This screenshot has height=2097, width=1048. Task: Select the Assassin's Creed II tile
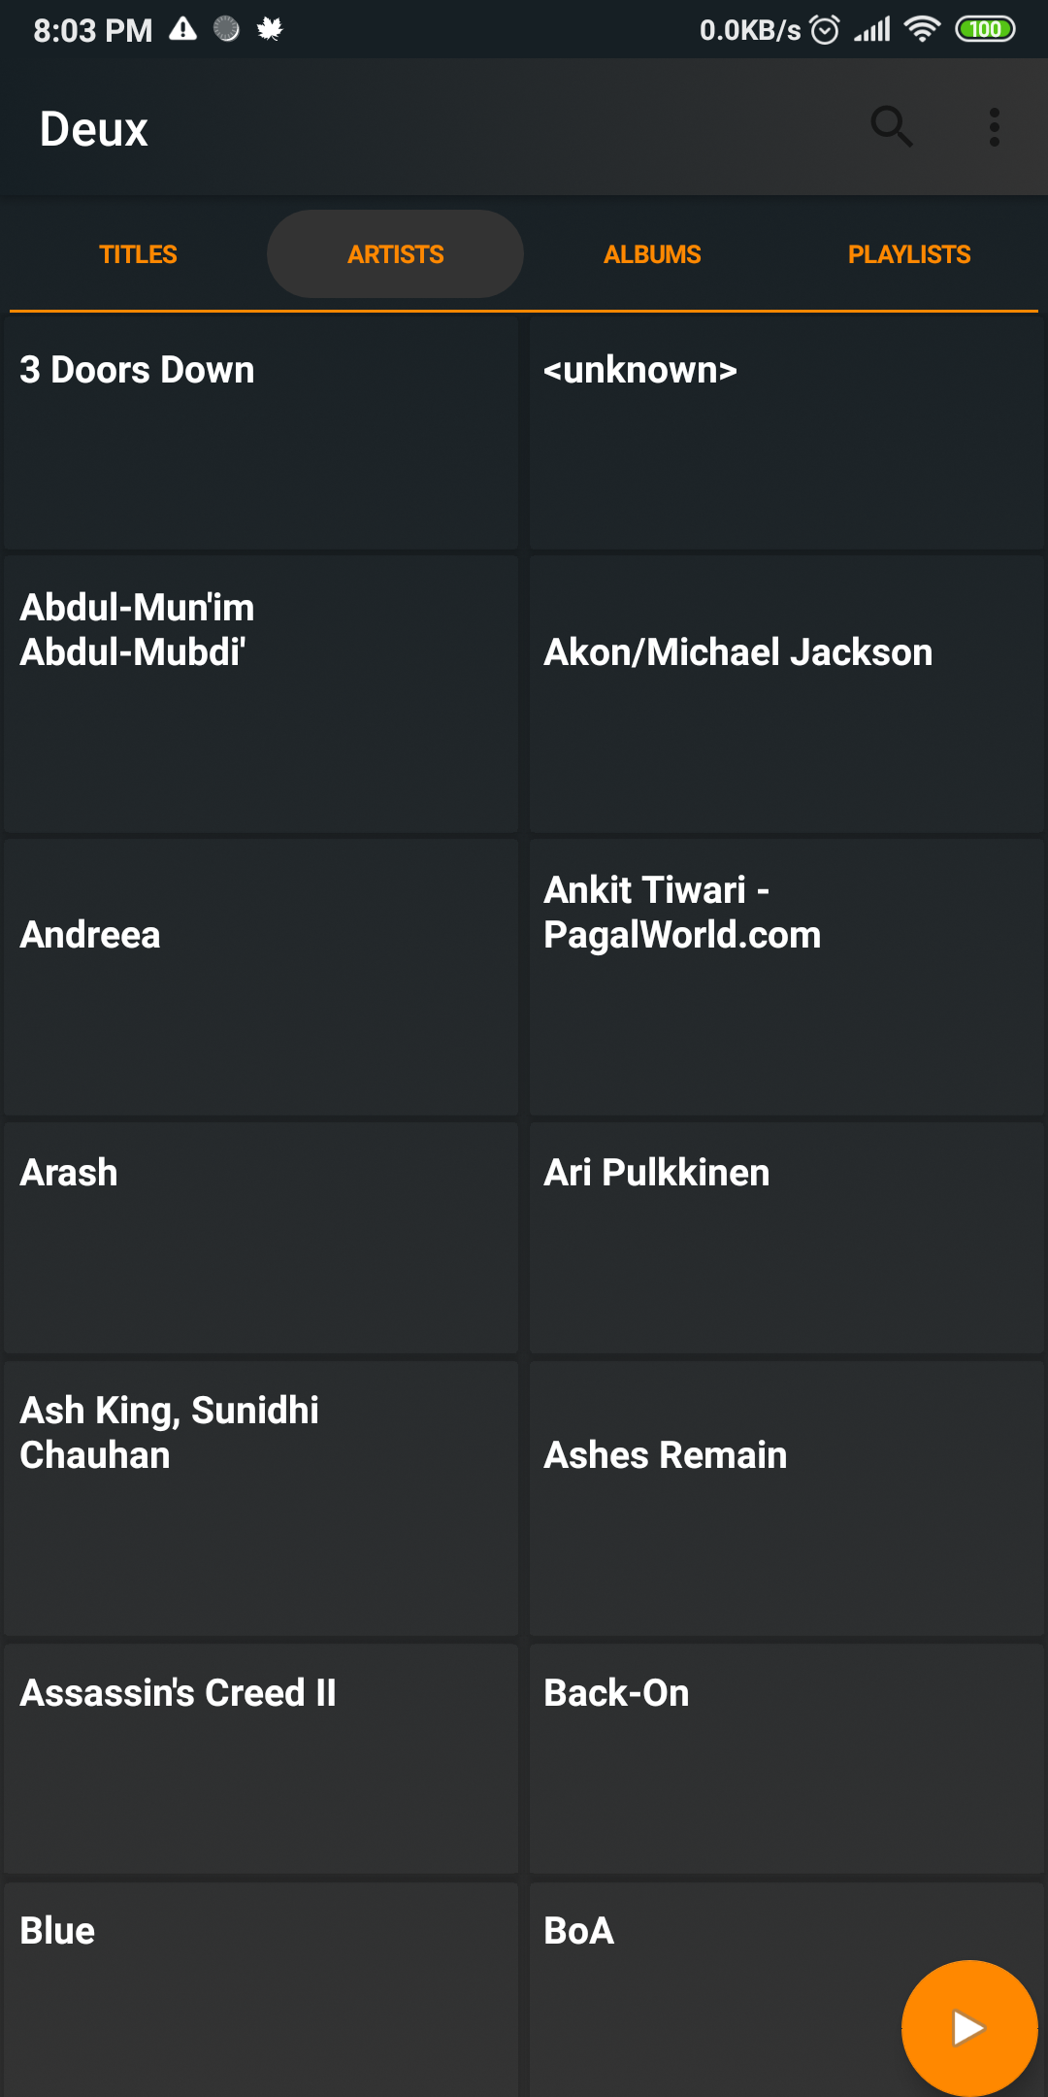click(261, 1757)
